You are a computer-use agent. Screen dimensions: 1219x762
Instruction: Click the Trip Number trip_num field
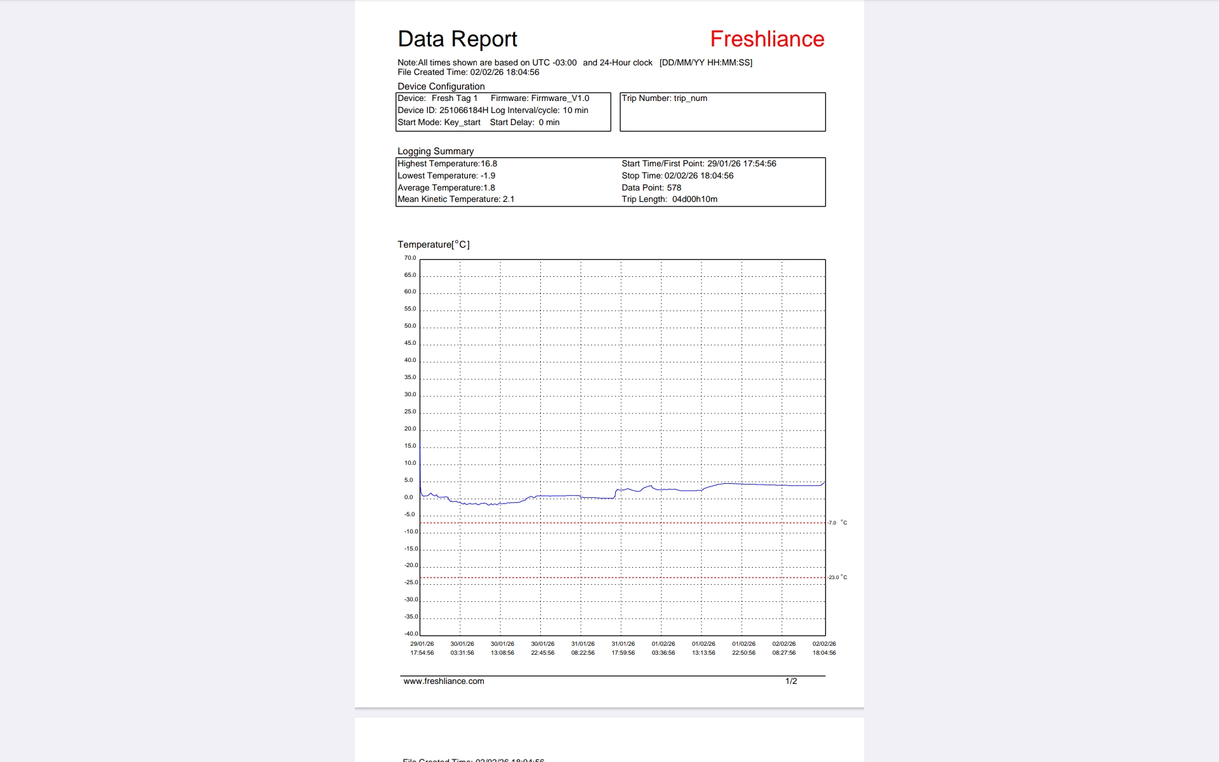664,98
